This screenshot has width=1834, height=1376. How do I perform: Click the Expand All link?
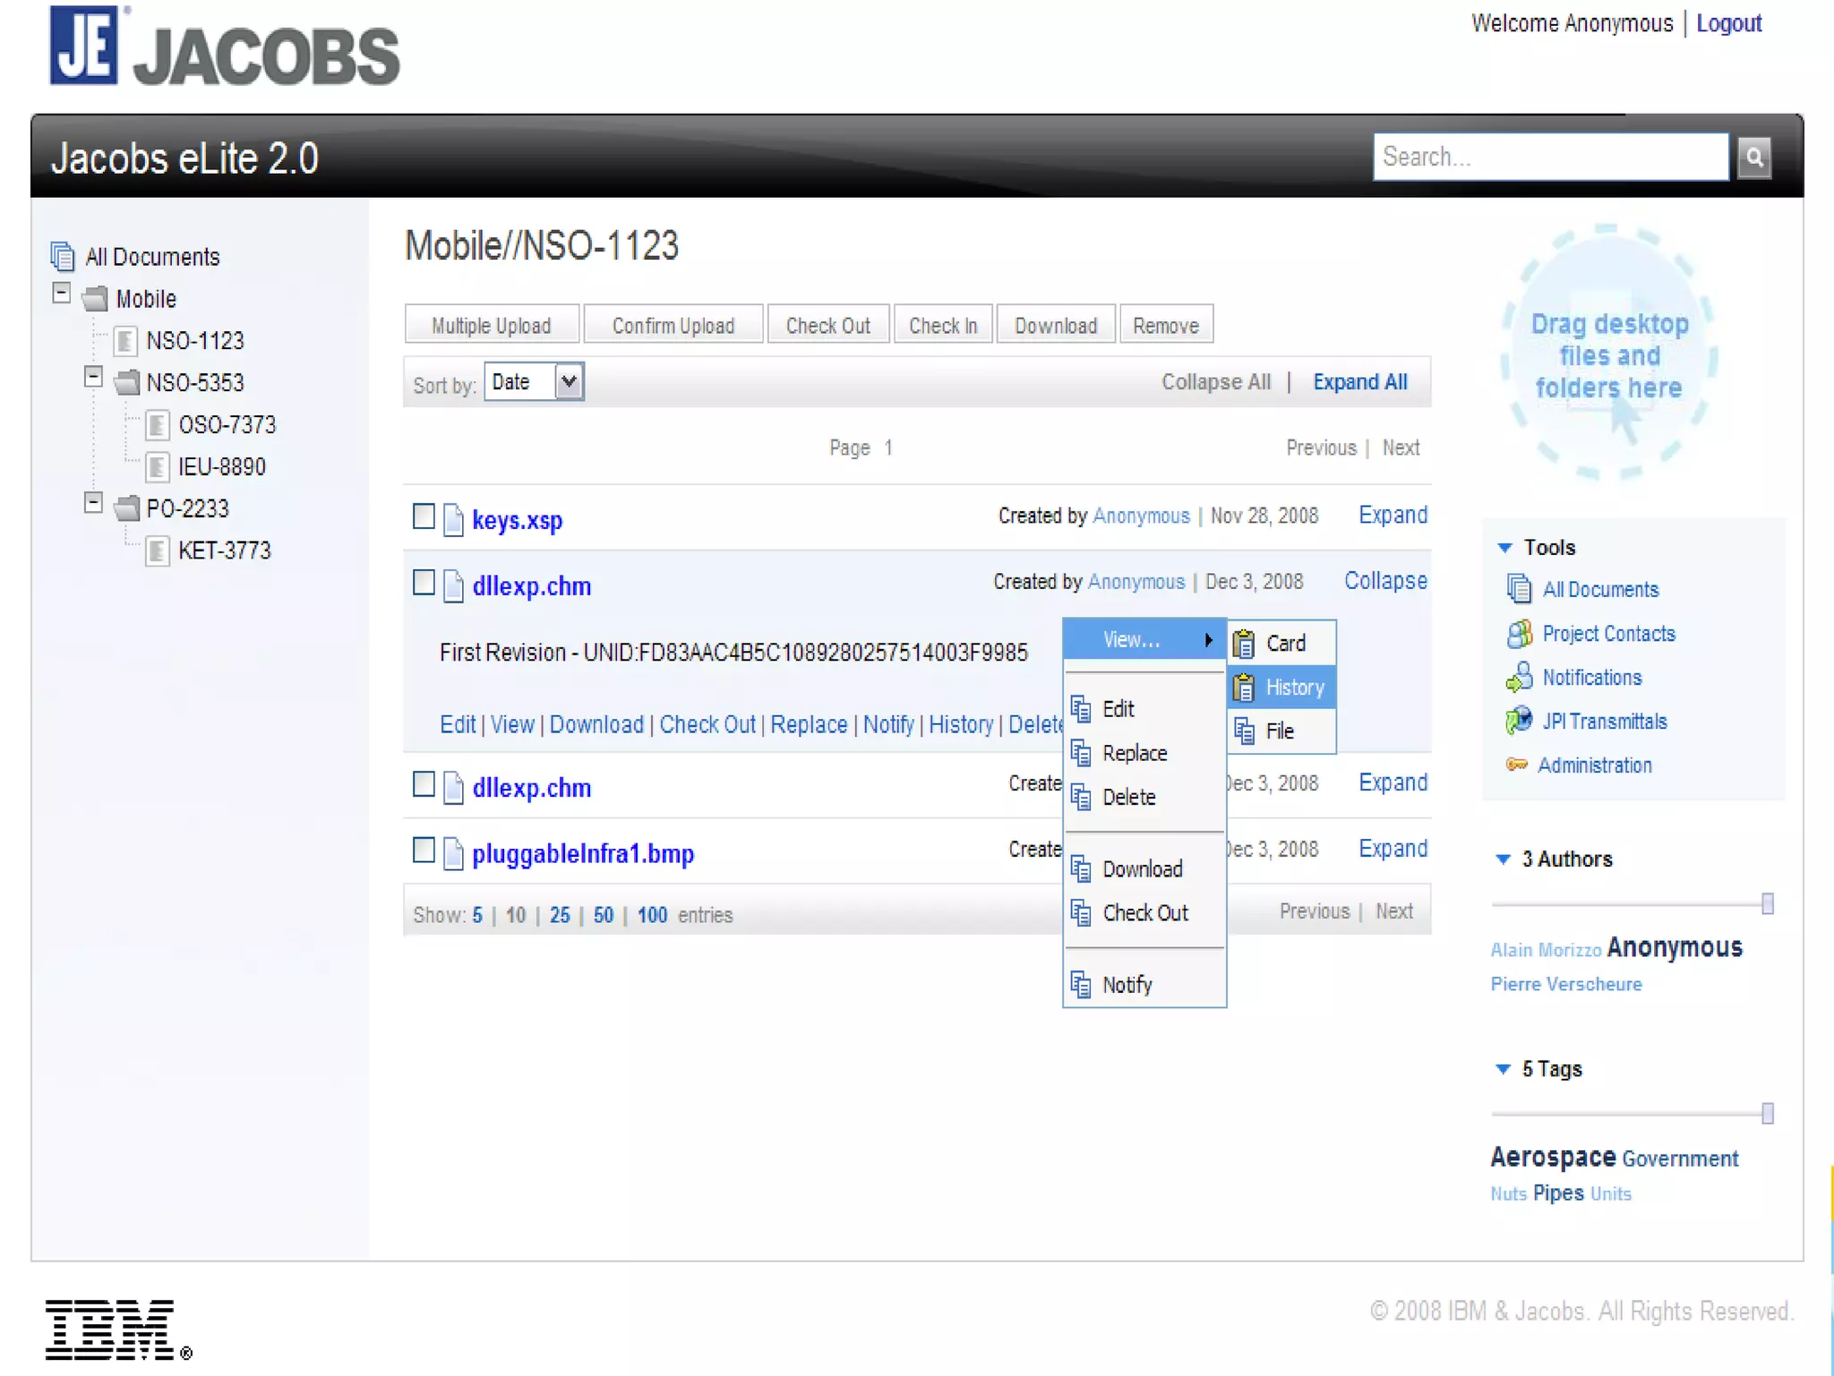tap(1360, 382)
